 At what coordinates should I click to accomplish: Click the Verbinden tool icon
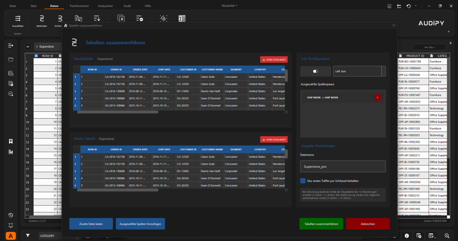[x=42, y=18]
